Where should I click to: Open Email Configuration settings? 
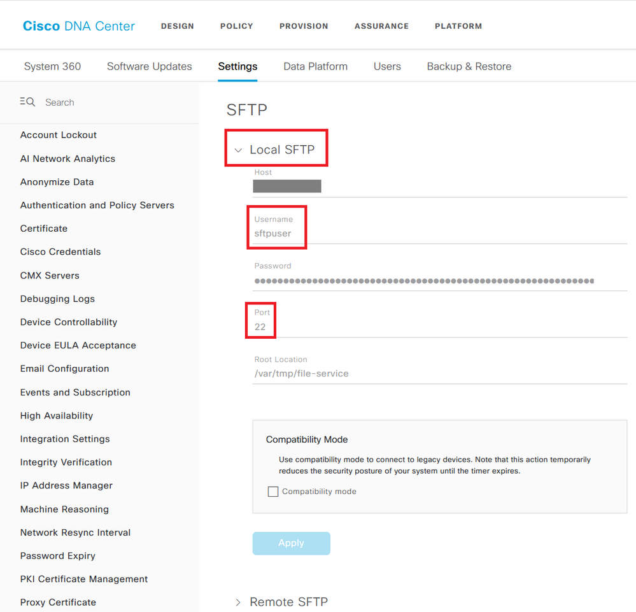pyautogui.click(x=64, y=369)
